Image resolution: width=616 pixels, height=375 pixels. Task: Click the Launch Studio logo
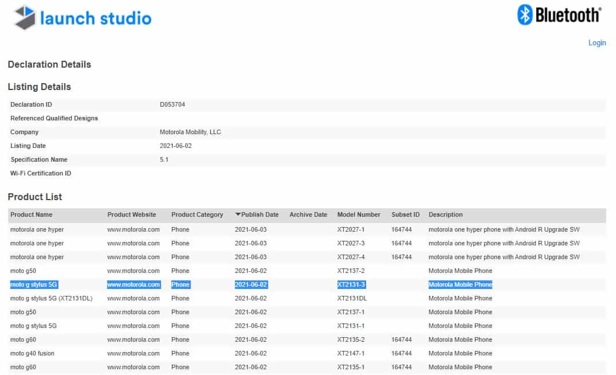click(83, 18)
